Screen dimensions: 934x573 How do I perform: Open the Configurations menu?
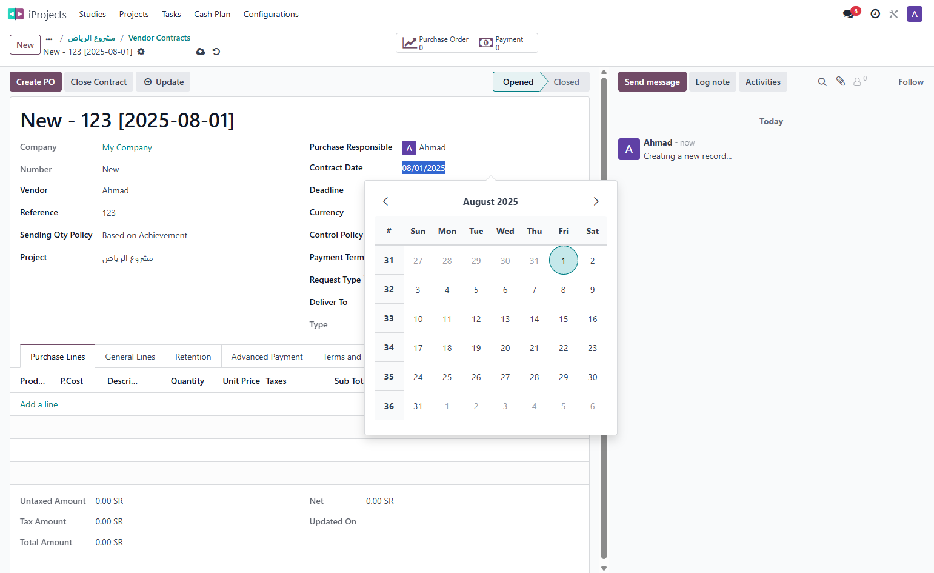(271, 14)
